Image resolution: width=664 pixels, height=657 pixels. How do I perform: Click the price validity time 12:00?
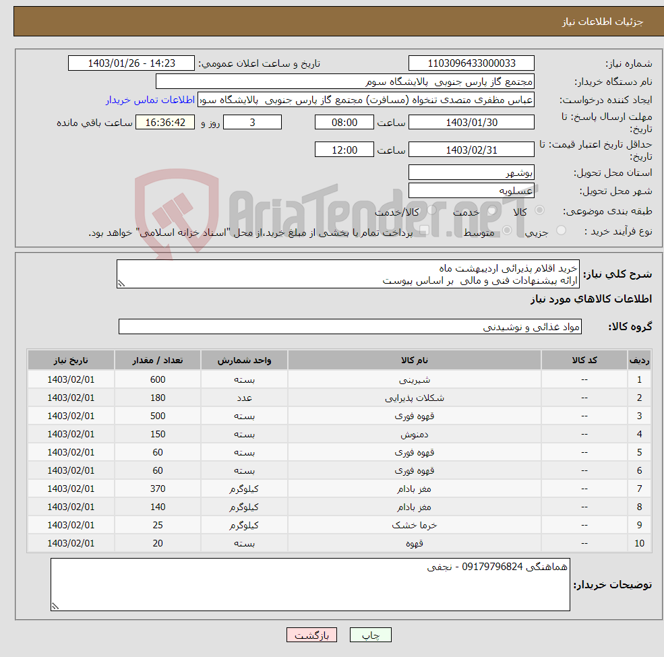[344, 150]
